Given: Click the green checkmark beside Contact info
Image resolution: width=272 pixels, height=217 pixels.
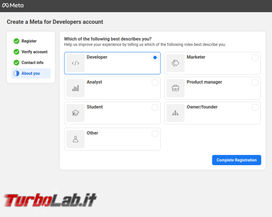Looking at the screenshot, I should [x=16, y=63].
